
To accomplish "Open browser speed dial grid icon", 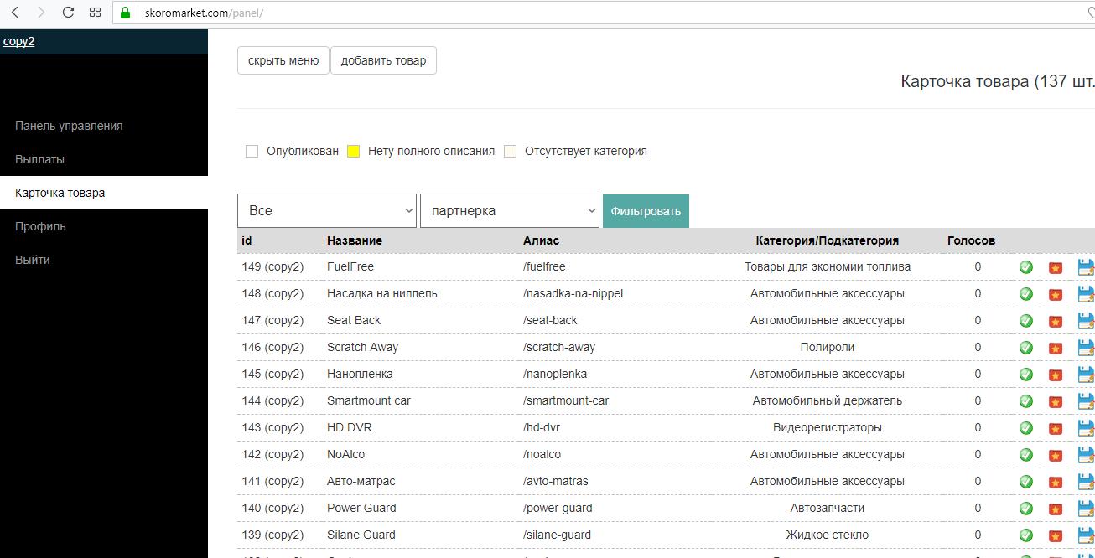I will coord(95,13).
